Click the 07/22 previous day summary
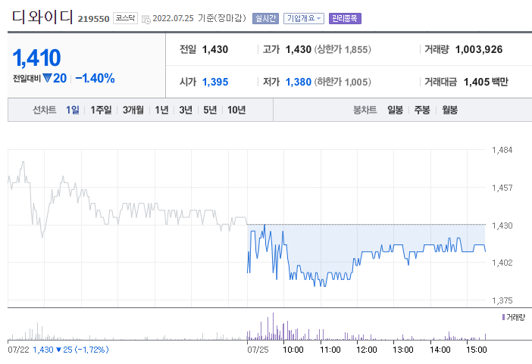The height and width of the screenshot is (364, 532). click(58, 350)
